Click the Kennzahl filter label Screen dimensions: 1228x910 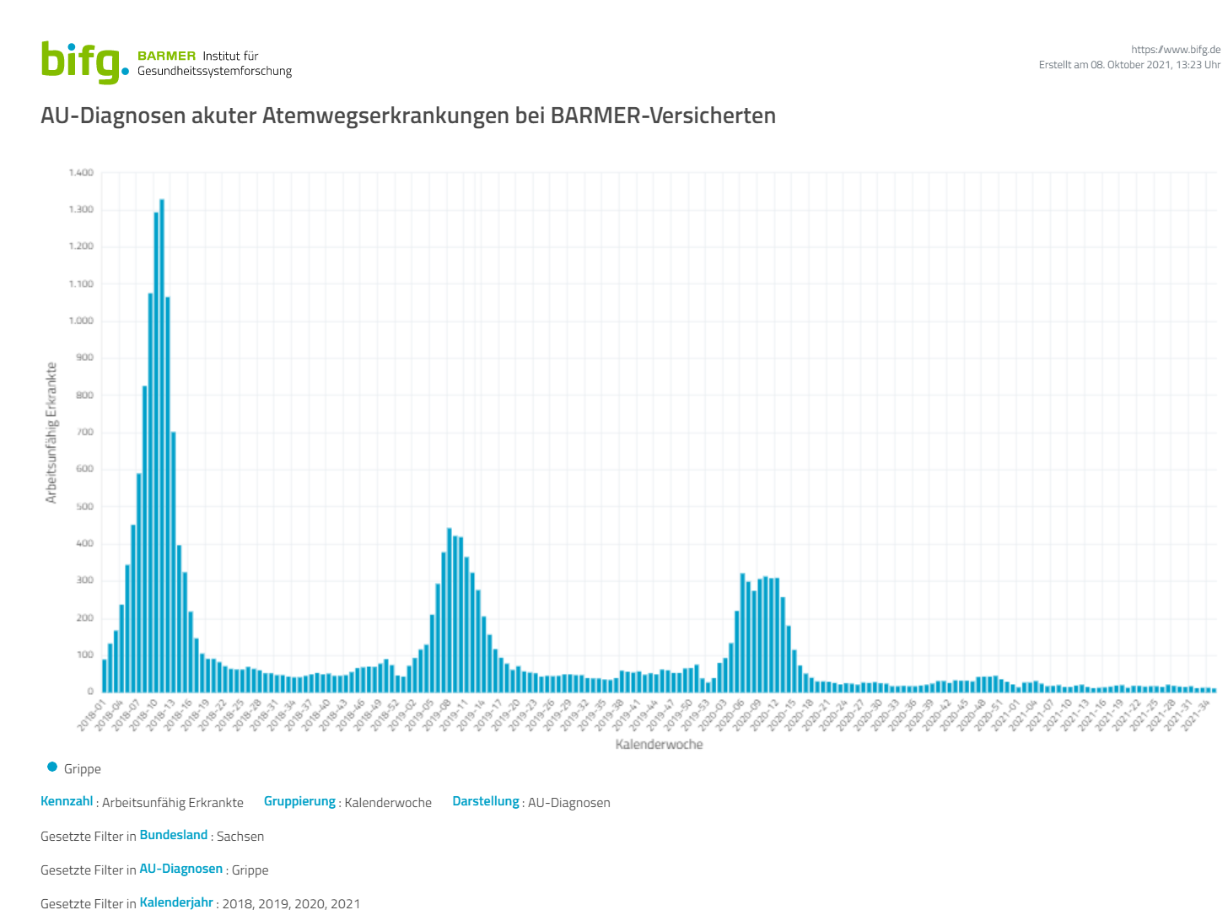67,801
